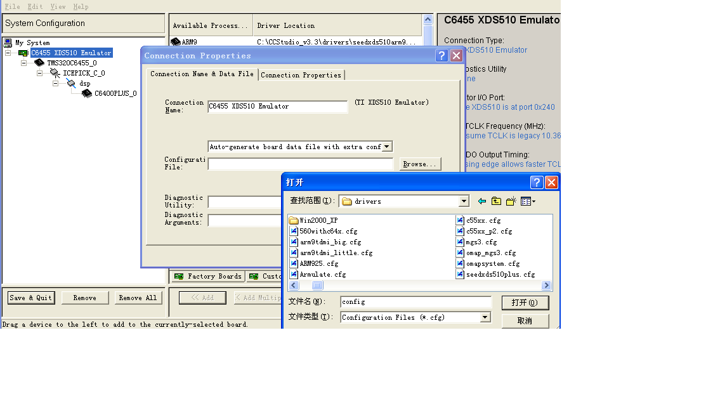Click the Remove button
Screen dimensions: 713x401
point(84,298)
